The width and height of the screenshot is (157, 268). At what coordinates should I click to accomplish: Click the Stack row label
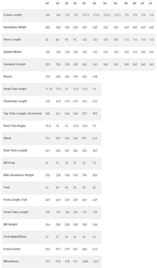tap(7, 138)
